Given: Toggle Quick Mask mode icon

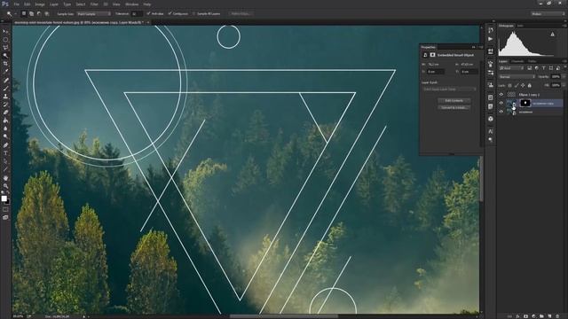Looking at the screenshot, I should 5,209.
